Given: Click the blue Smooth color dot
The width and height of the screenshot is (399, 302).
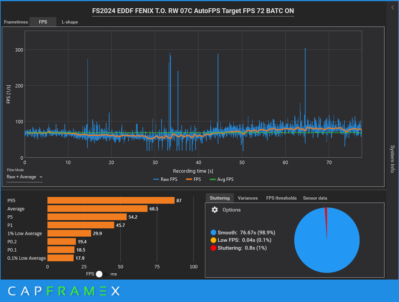Looking at the screenshot, I should pos(213,232).
